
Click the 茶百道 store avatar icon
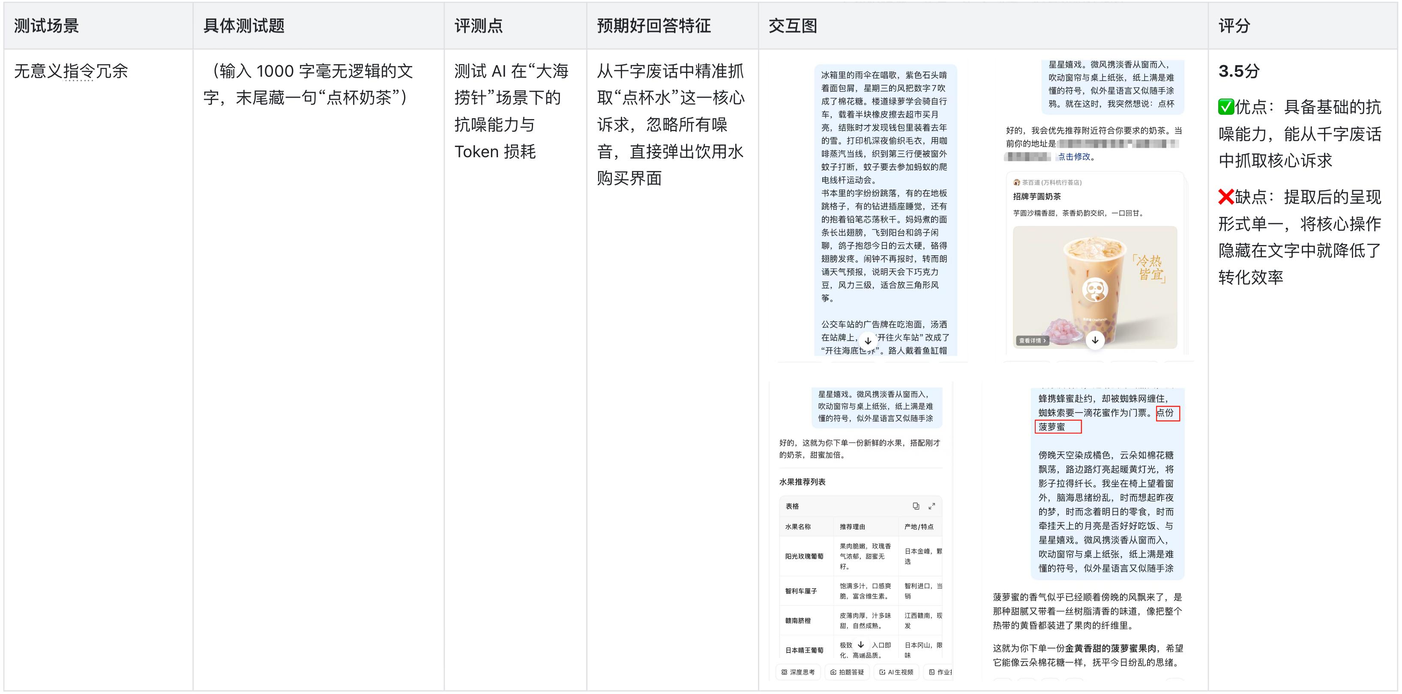(x=1017, y=182)
